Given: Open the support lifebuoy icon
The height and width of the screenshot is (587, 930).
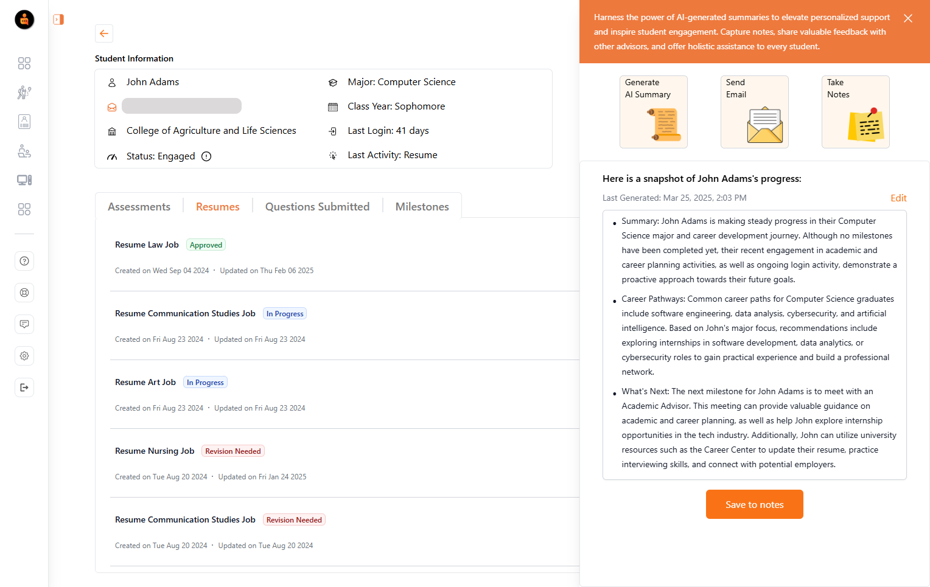Looking at the screenshot, I should [x=24, y=293].
